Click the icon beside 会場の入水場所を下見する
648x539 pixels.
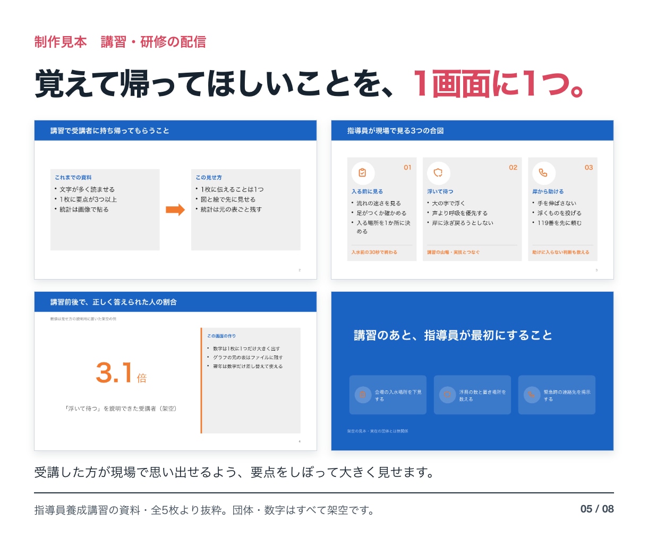click(x=363, y=395)
